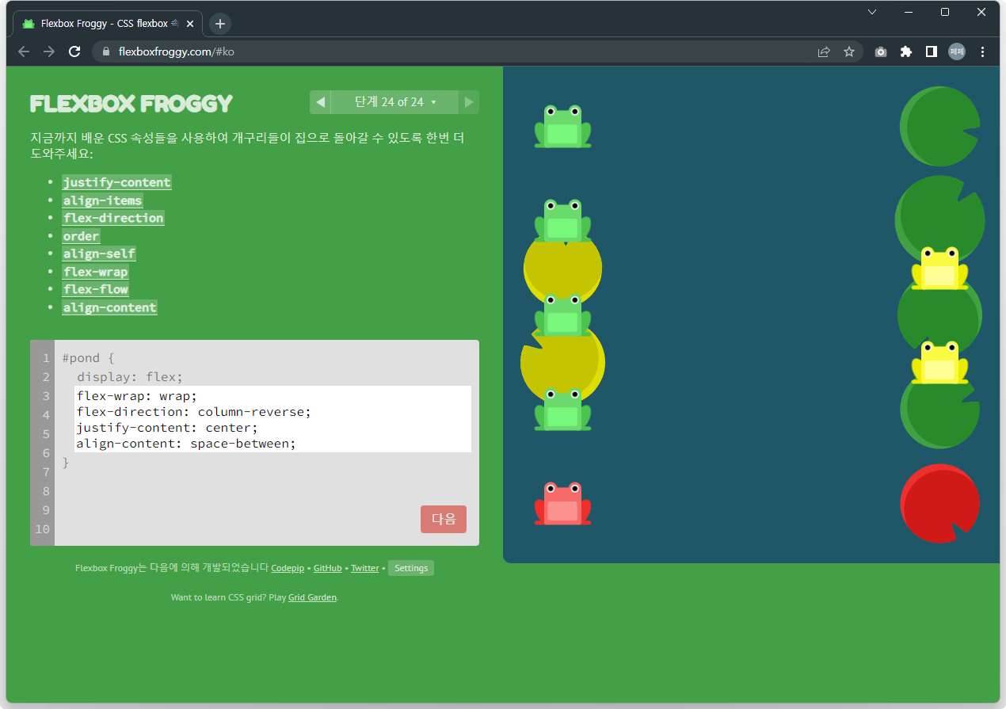Open the align-items property help
The width and height of the screenshot is (1006, 709).
(x=102, y=200)
